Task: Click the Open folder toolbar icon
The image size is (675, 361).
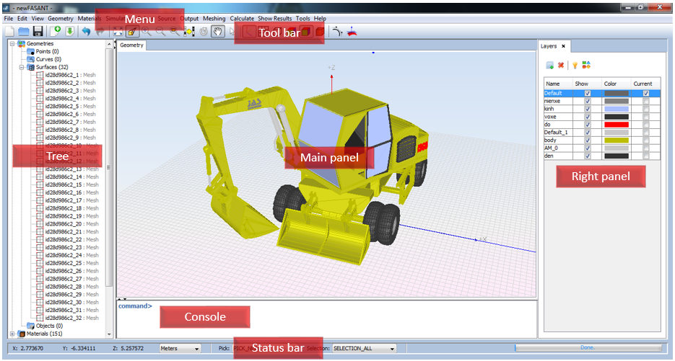Action: tap(24, 32)
